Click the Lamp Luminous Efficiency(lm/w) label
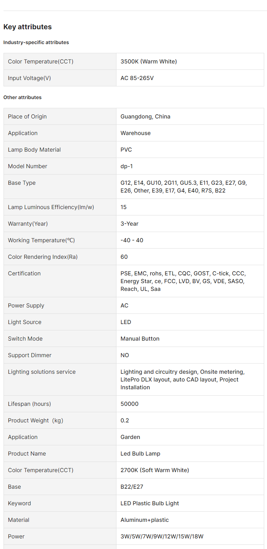Viewport: 267px width, 549px height. pyautogui.click(x=51, y=207)
